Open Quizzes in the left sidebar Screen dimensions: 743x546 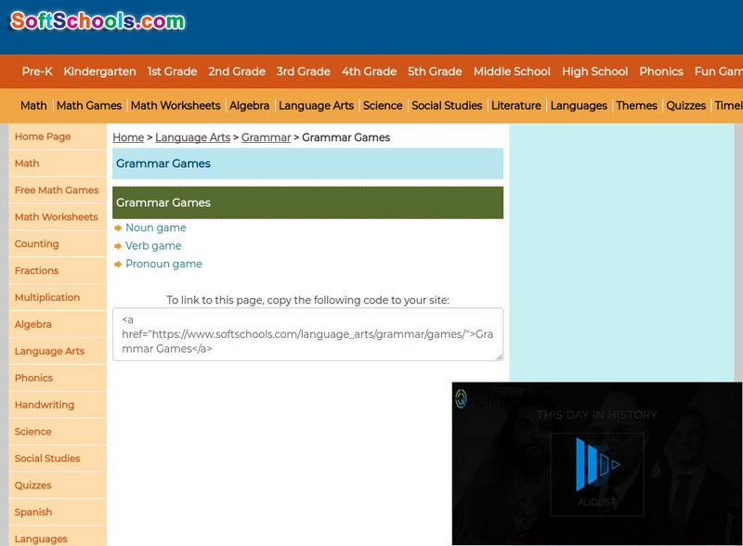click(x=58, y=485)
